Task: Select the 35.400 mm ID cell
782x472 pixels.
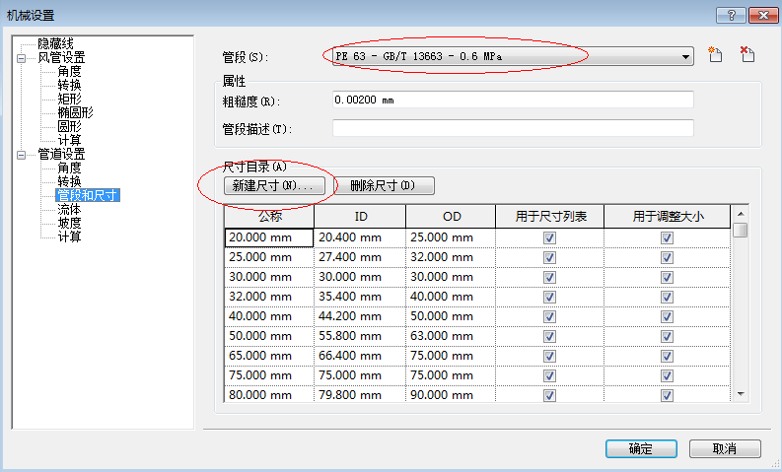Action: pyautogui.click(x=360, y=297)
